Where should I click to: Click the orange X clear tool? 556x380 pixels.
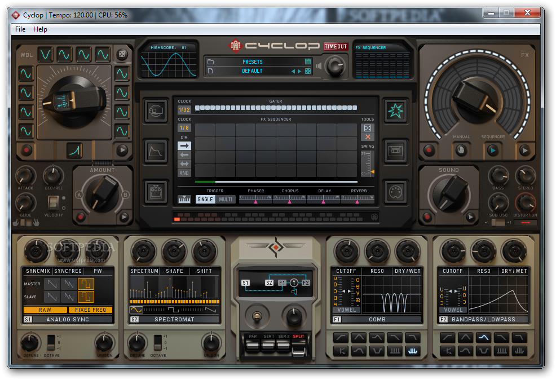coord(368,137)
